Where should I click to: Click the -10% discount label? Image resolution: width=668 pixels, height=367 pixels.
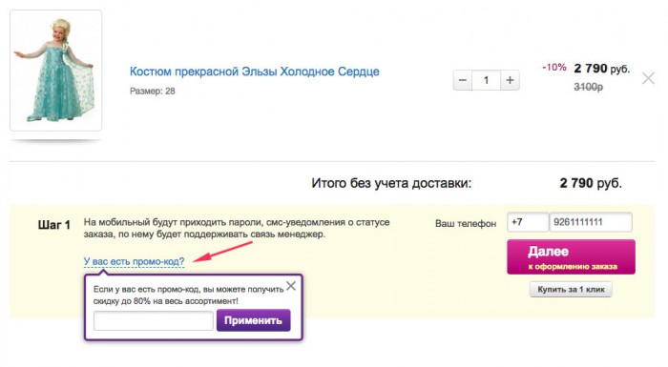coord(554,68)
